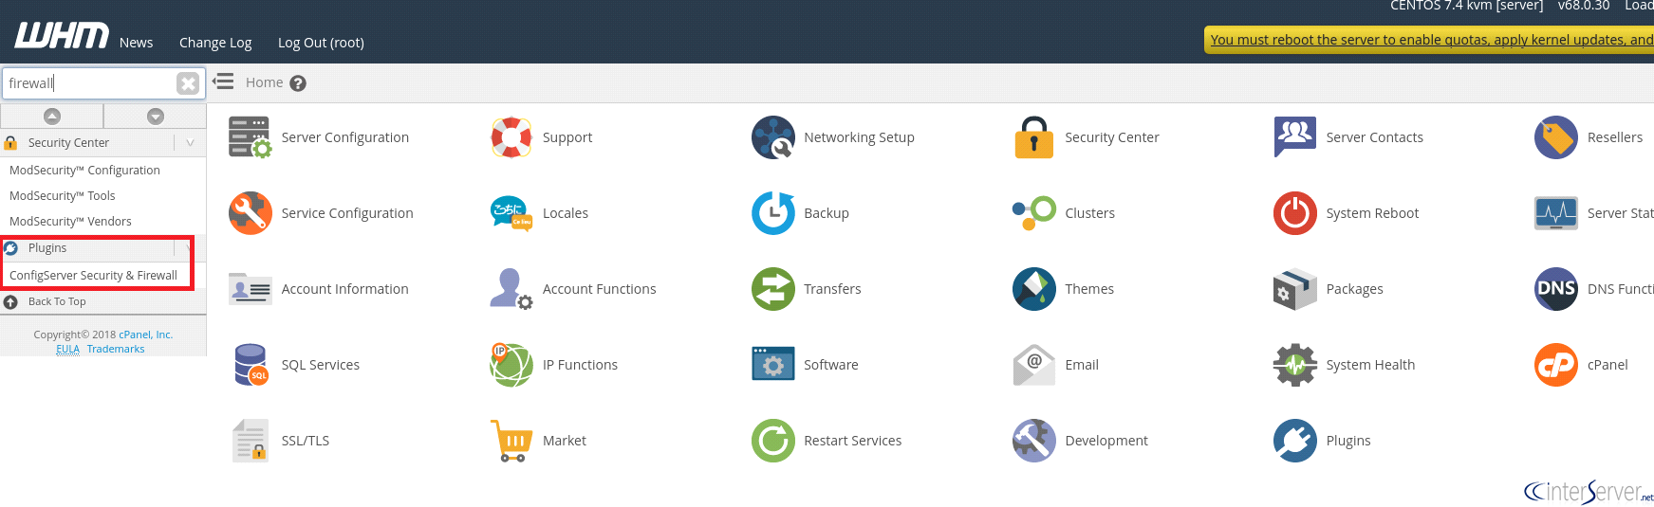Image resolution: width=1654 pixels, height=507 pixels.
Task: Click Back To Top in sidebar
Action: pos(57,301)
